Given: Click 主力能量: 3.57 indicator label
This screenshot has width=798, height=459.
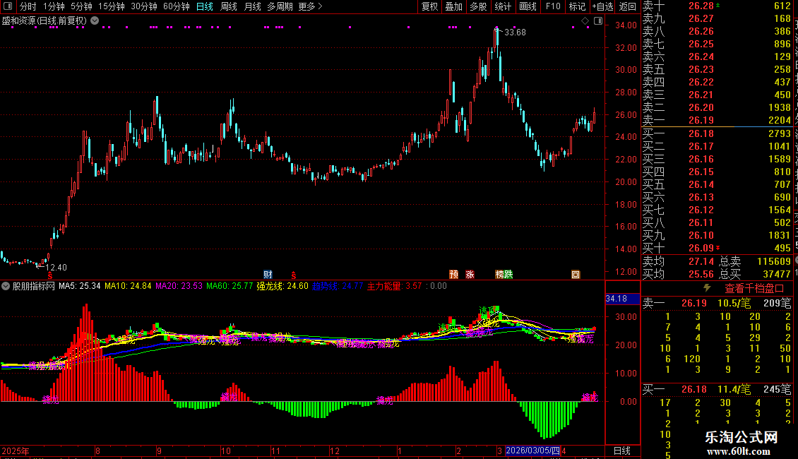Looking at the screenshot, I should pyautogui.click(x=395, y=286).
